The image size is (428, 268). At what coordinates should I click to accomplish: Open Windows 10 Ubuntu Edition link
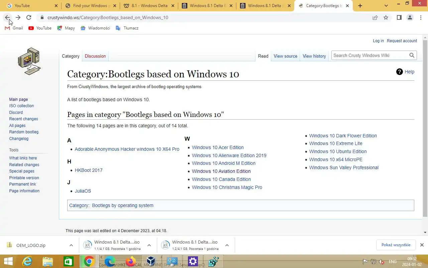[338, 151]
